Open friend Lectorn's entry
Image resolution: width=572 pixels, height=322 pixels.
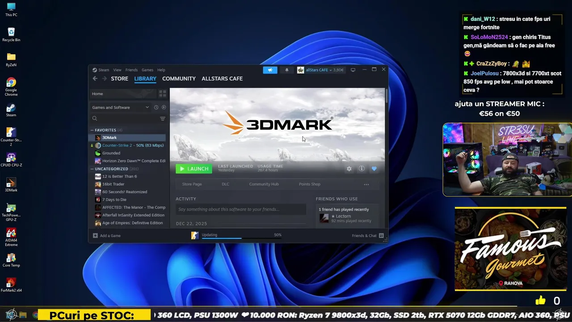tap(347, 218)
